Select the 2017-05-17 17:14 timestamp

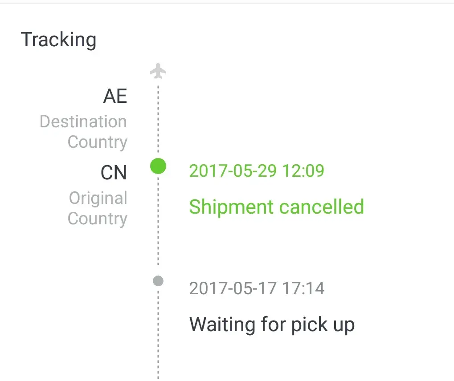(257, 288)
